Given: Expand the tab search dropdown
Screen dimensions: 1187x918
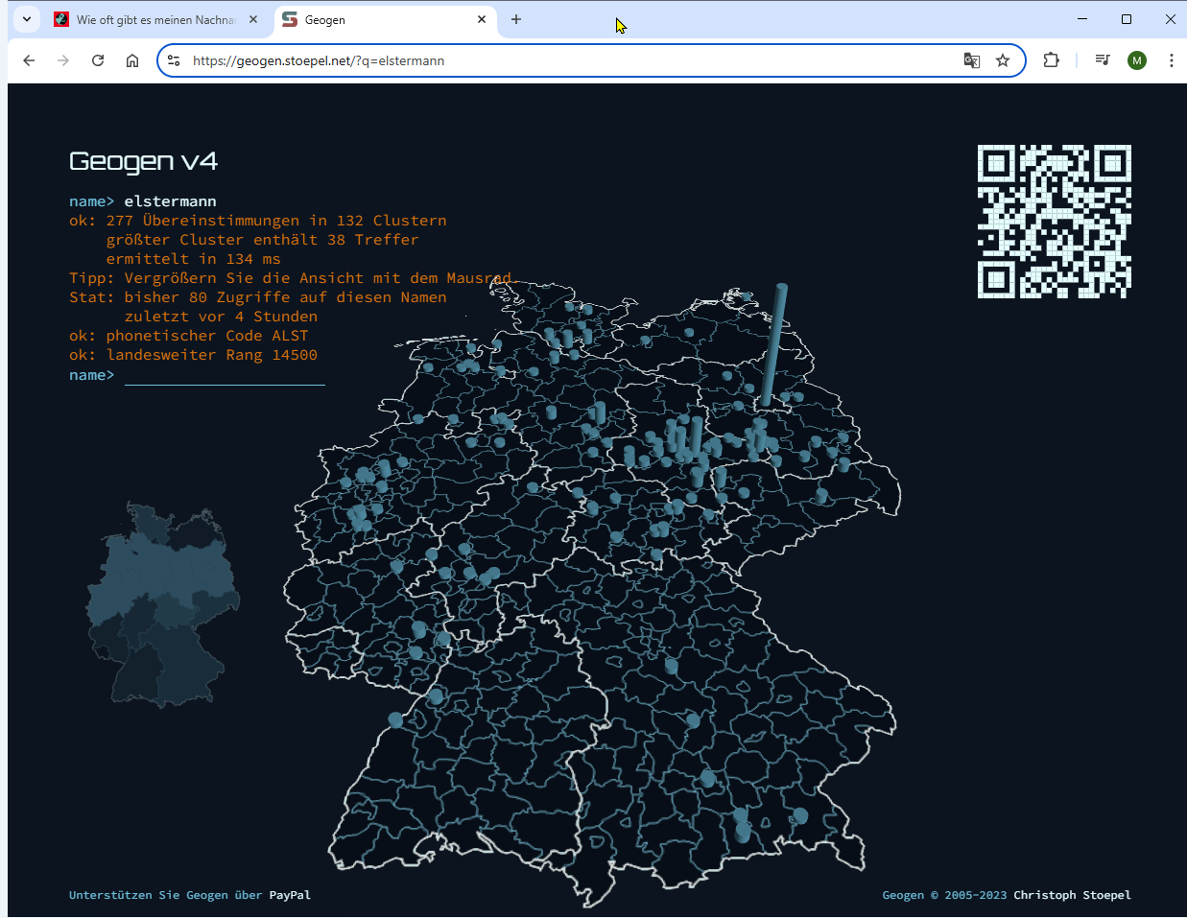Looking at the screenshot, I should coord(27,19).
